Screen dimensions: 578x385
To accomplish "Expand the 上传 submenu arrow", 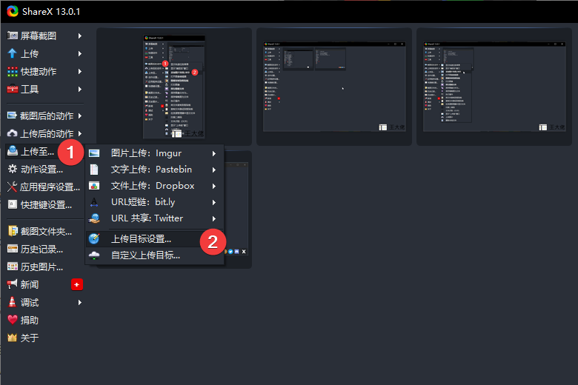I will pyautogui.click(x=79, y=53).
